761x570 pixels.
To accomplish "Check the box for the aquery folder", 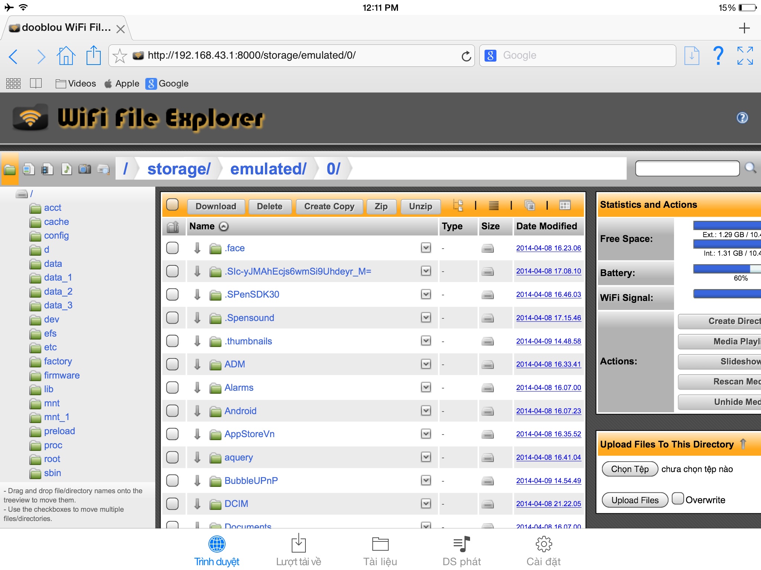I will (172, 457).
